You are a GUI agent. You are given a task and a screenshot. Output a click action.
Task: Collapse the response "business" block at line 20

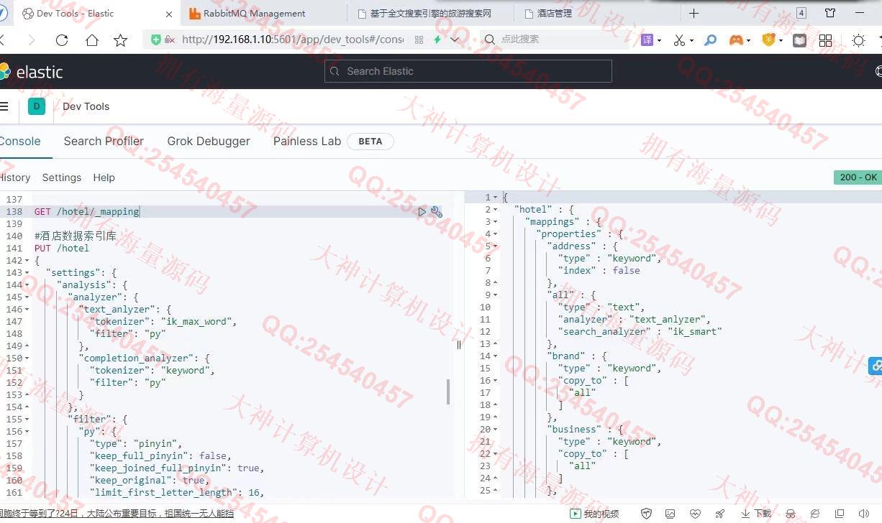pyautogui.click(x=495, y=430)
